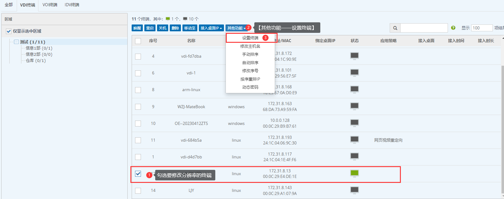Click status monitor icon for vdi-fd7dba
This screenshot has height=199, width=504.
coord(354,56)
